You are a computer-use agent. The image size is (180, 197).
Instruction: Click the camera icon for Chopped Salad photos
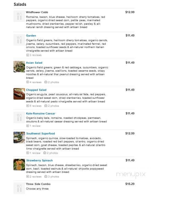point(46,106)
